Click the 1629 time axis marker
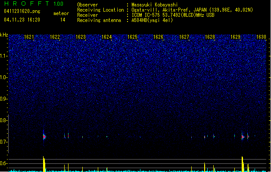 pyautogui.click(x=236, y=37)
